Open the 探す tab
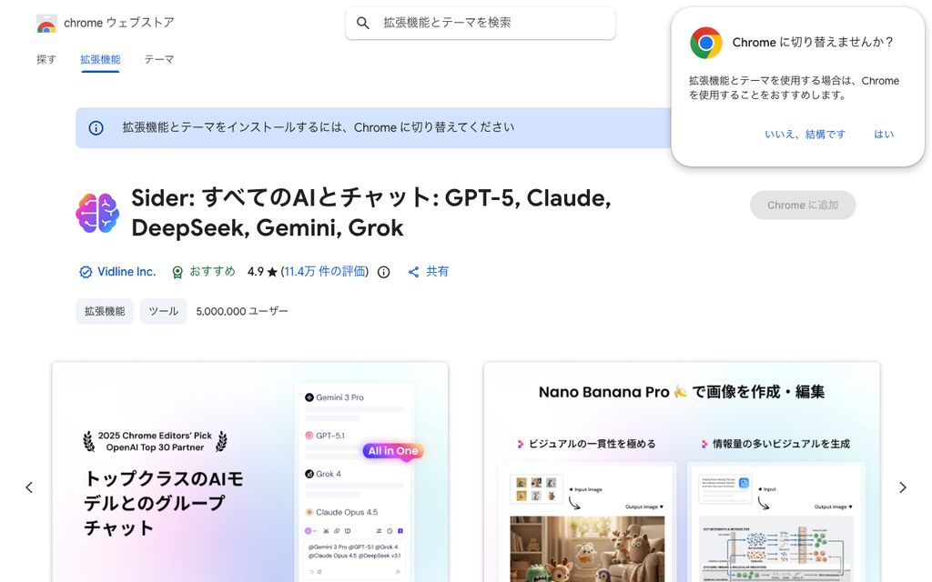 tap(46, 59)
